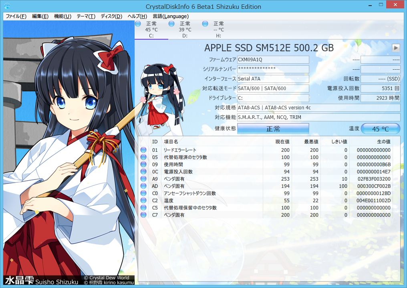
Task: Click status orb for attribute 01 row
Action: point(143,150)
